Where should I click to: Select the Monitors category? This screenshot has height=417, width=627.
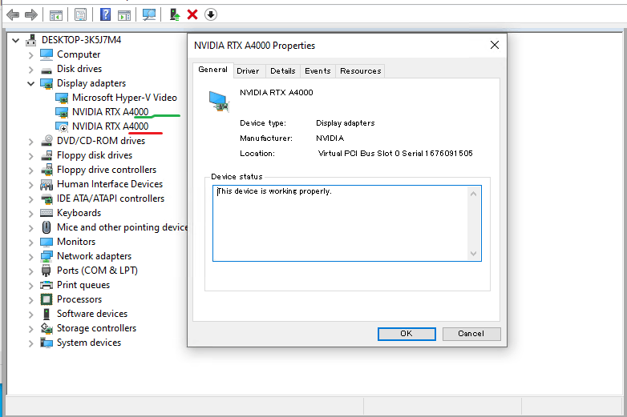pos(76,242)
